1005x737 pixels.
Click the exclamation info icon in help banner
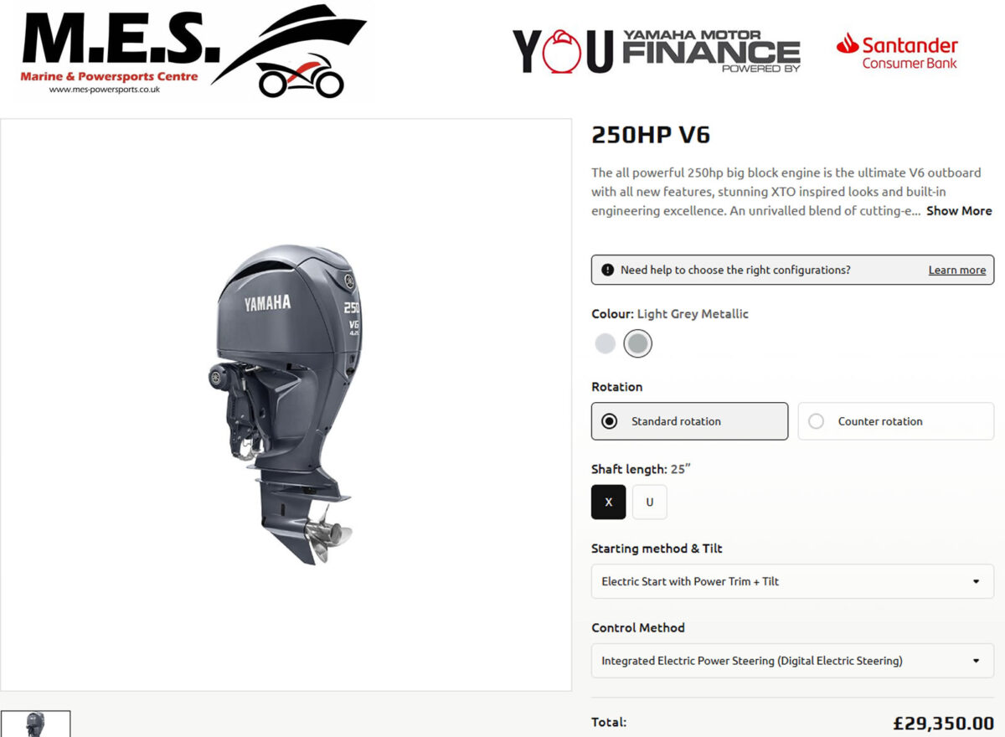[607, 270]
